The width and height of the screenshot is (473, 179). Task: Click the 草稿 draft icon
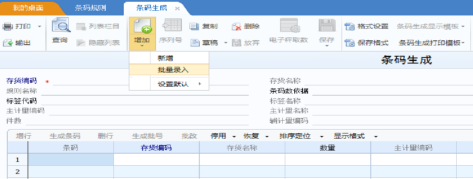195,43
